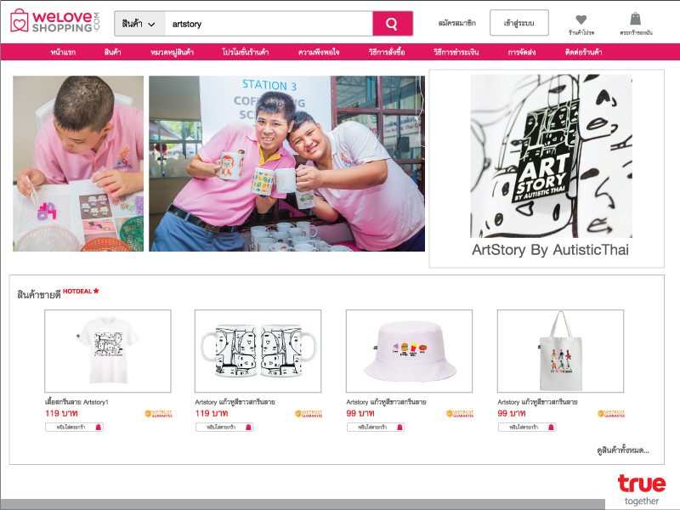This screenshot has height=510, width=680.
Task: Click the WeTrust guarantee badge for the tote bag
Action: [611, 414]
